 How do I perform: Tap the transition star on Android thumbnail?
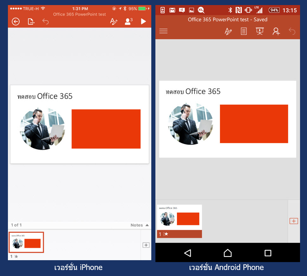pos(166,234)
